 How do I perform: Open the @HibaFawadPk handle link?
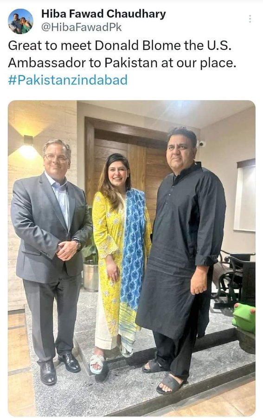[x=81, y=27]
